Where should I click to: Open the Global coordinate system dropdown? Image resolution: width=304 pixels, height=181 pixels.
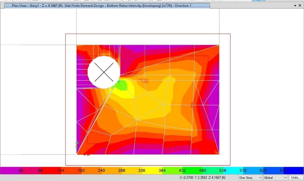[275, 178]
